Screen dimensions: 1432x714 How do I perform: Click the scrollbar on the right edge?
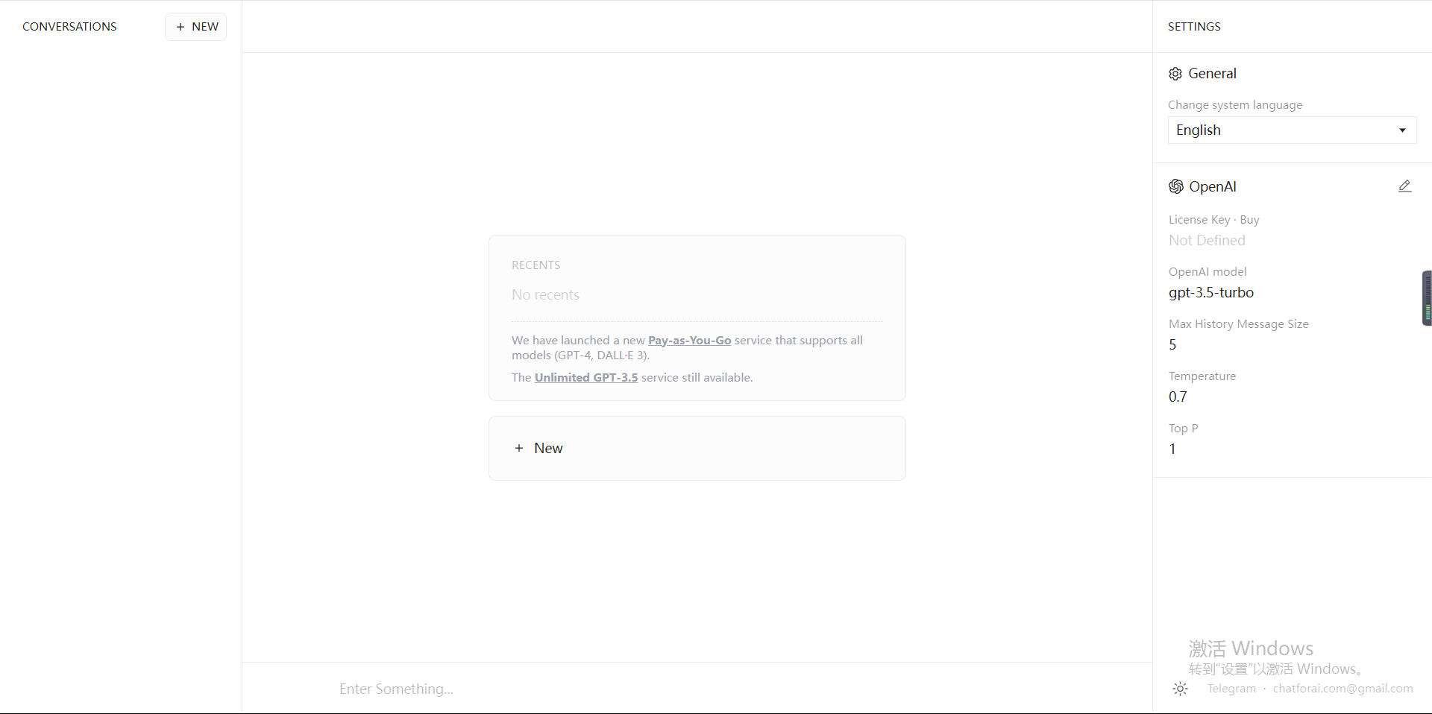(x=1426, y=297)
